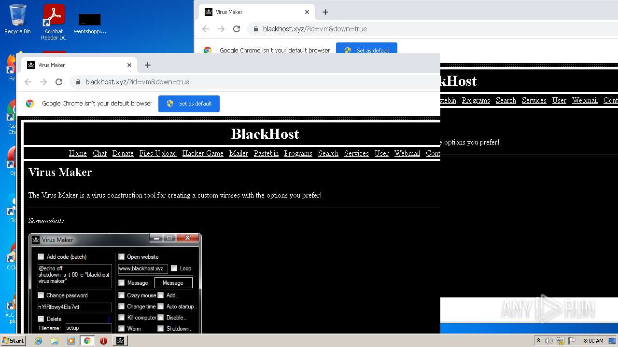The width and height of the screenshot is (618, 347).
Task: Open the Files Upload link
Action: [x=158, y=153]
